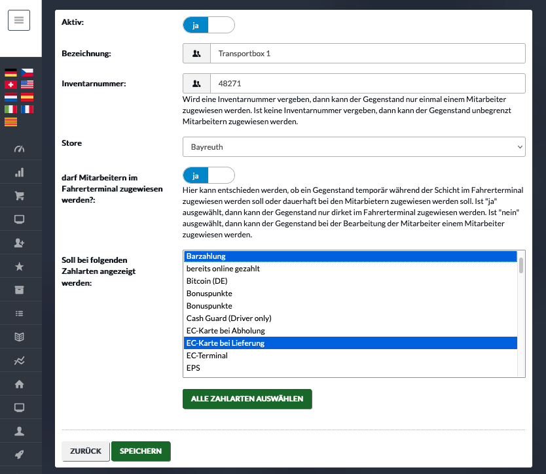This screenshot has width=546, height=474.
Task: Toggle the Aktiv switch
Action: click(209, 25)
